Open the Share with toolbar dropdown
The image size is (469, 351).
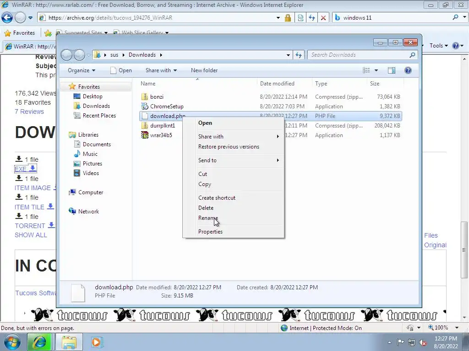coord(161,70)
